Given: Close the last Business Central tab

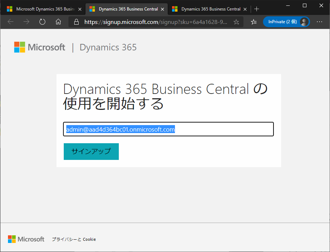Looking at the screenshot, I should point(245,9).
